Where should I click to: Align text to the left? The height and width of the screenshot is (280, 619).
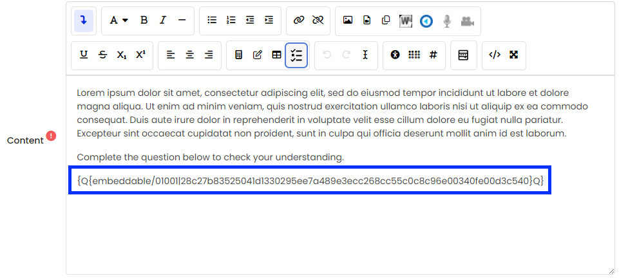point(171,55)
